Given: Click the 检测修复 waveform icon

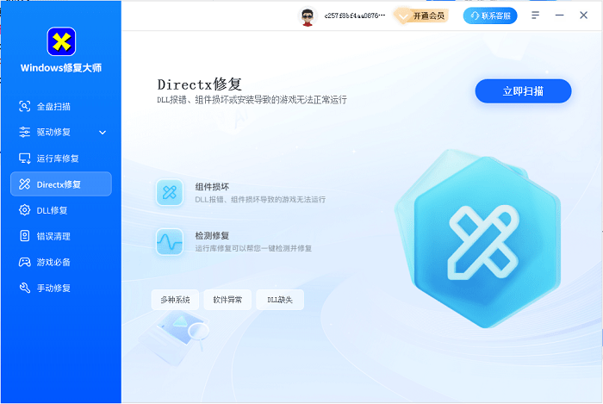Looking at the screenshot, I should pyautogui.click(x=169, y=241).
